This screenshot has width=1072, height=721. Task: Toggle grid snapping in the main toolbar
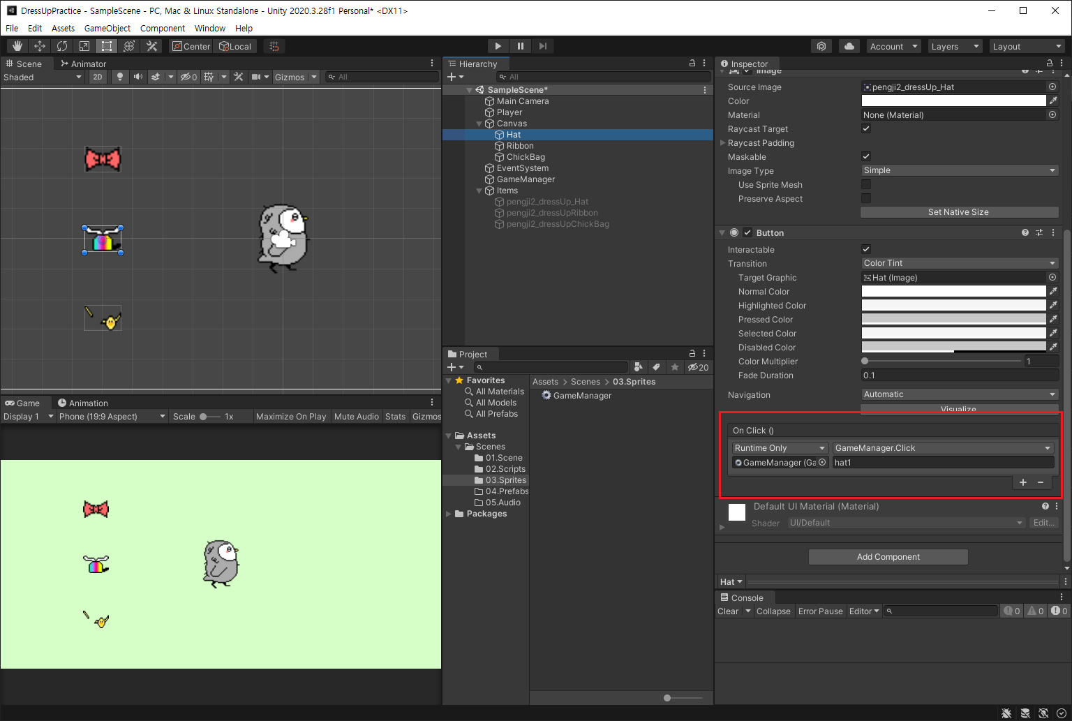pos(274,46)
